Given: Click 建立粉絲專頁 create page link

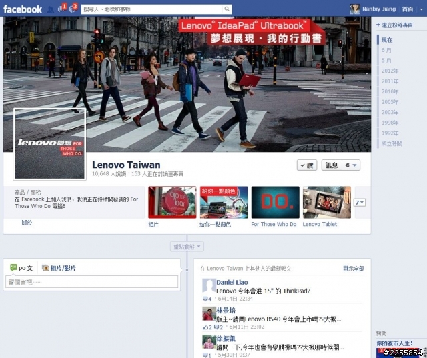Looking at the screenshot, I should (x=394, y=25).
